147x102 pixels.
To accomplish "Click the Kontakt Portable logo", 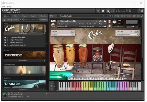I will [x=11, y=11].
